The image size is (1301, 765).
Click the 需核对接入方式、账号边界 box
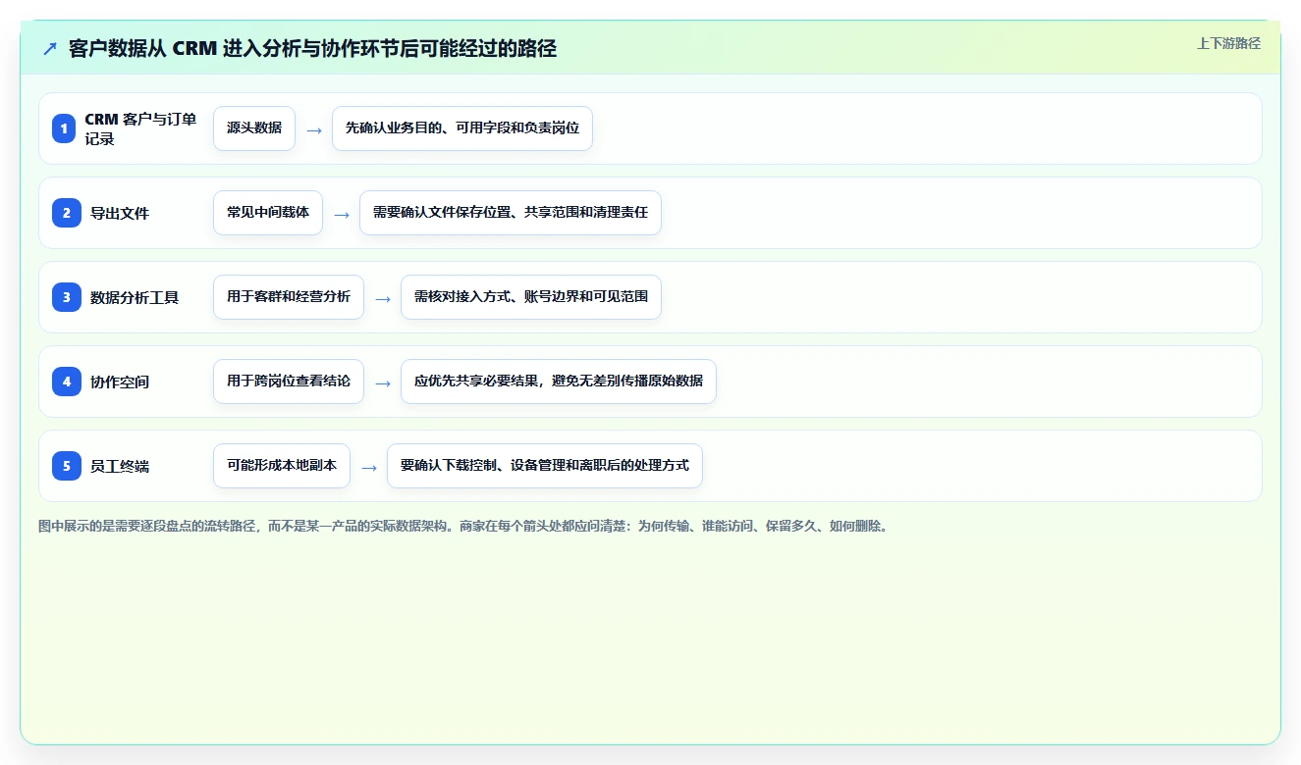[531, 297]
